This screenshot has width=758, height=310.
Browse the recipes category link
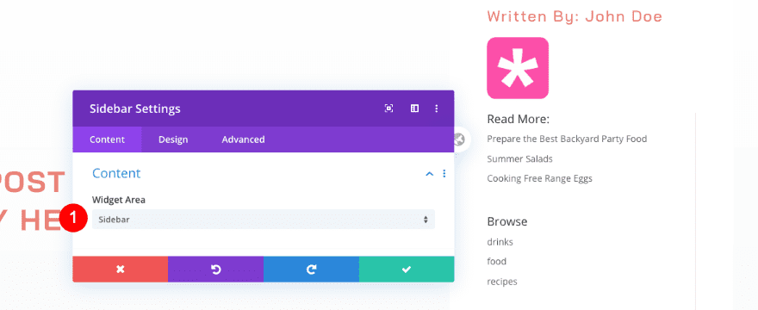pos(502,282)
